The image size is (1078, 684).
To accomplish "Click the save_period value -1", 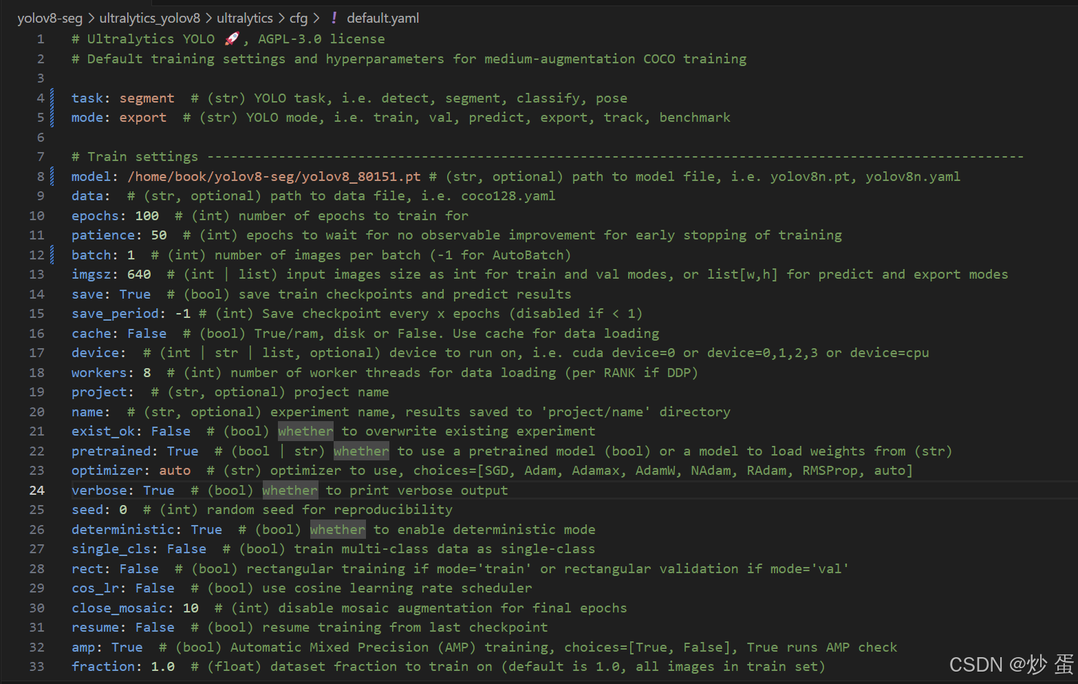I will 183,314.
